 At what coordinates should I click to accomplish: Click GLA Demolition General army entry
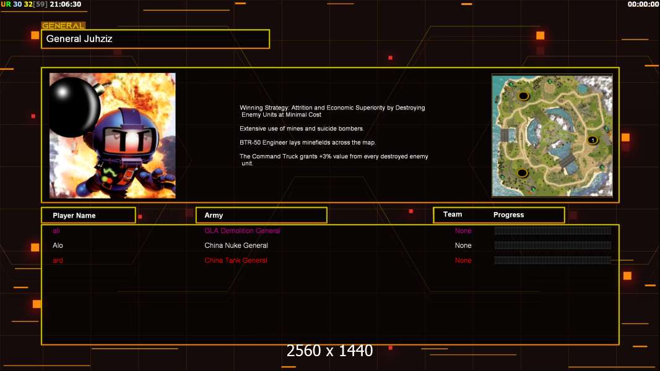tap(243, 231)
